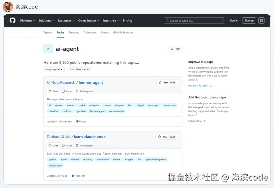
Task: Open hermes-agent Issues tab
Action: (67, 91)
